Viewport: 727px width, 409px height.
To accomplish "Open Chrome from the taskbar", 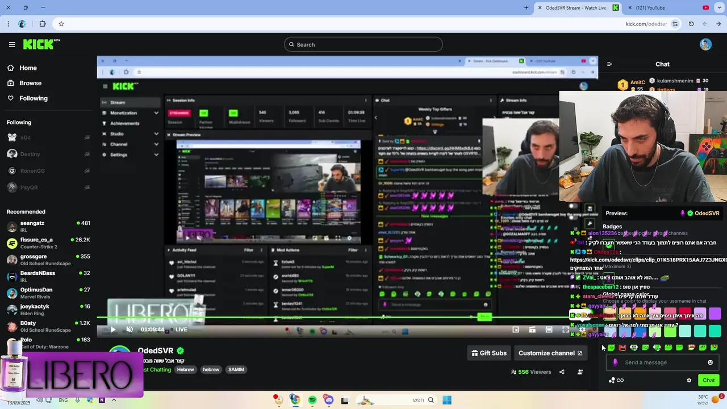I will click(295, 400).
